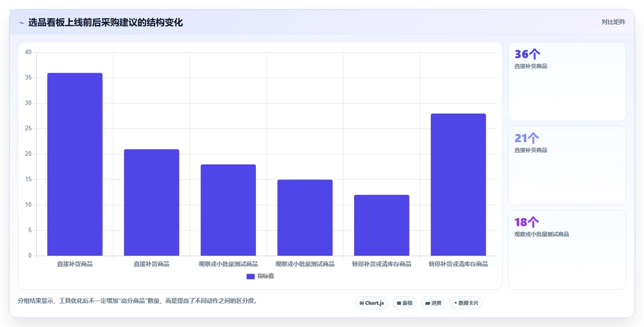Click the lightning icon beside the dashboard title
Image resolution: width=644 pixels, height=327 pixels.
22,23
